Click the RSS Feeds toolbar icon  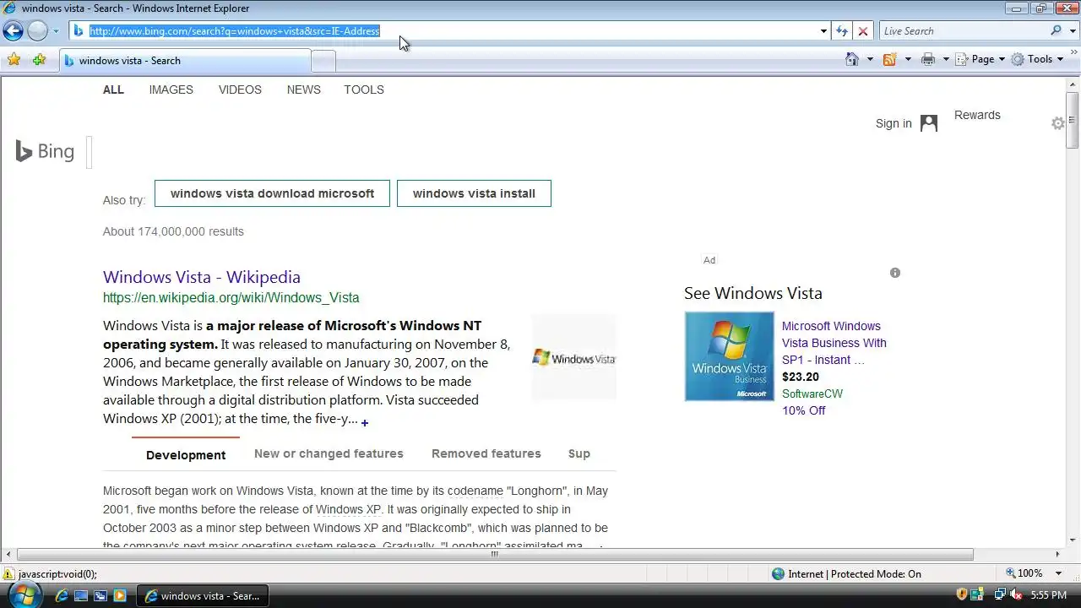pyautogui.click(x=889, y=59)
